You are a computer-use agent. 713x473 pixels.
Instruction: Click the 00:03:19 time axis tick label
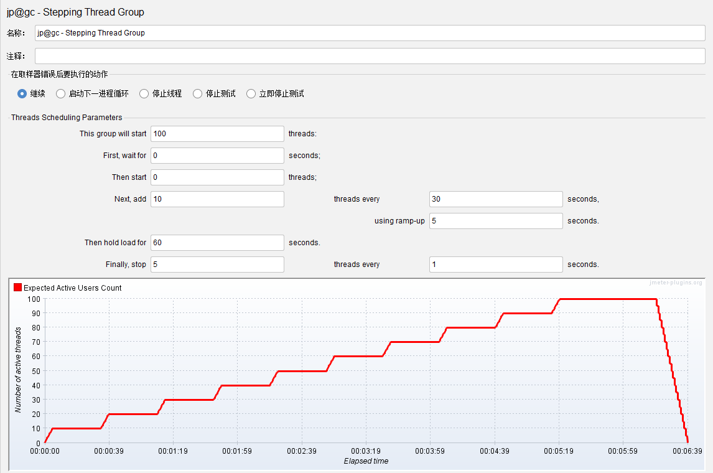pyautogui.click(x=366, y=451)
